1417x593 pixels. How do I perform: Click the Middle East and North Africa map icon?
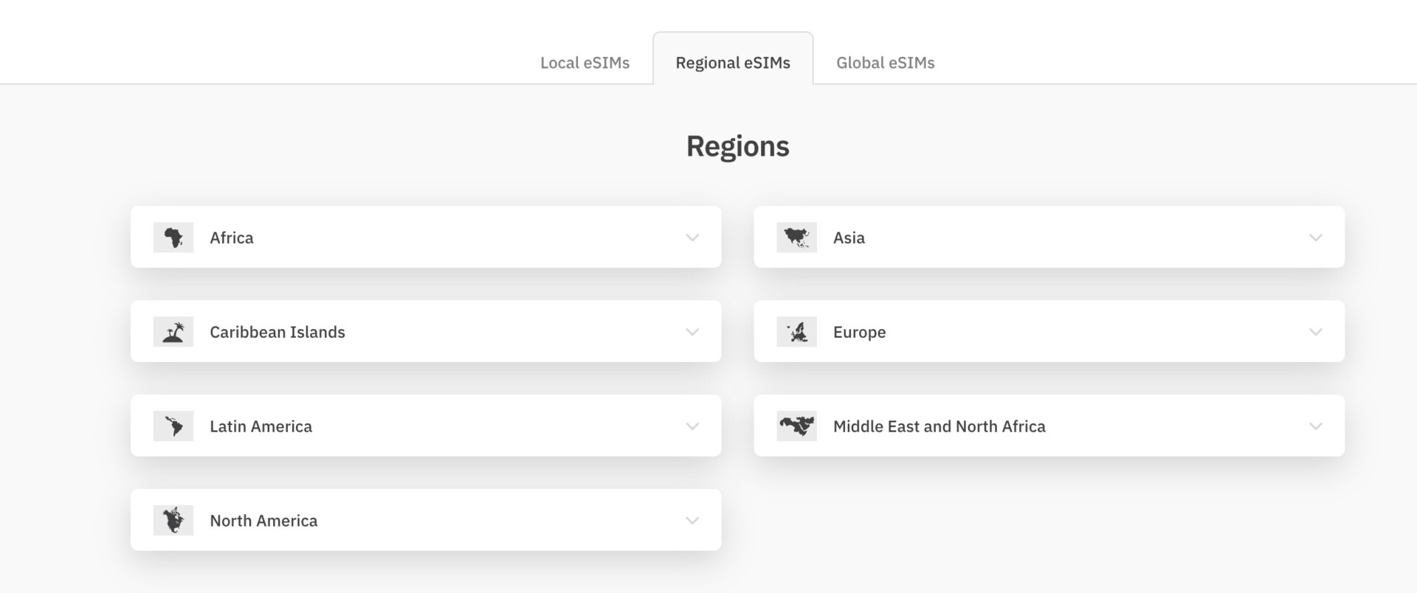797,426
